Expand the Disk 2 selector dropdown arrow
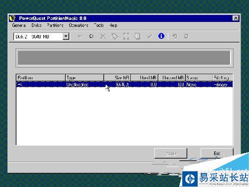 66,36
